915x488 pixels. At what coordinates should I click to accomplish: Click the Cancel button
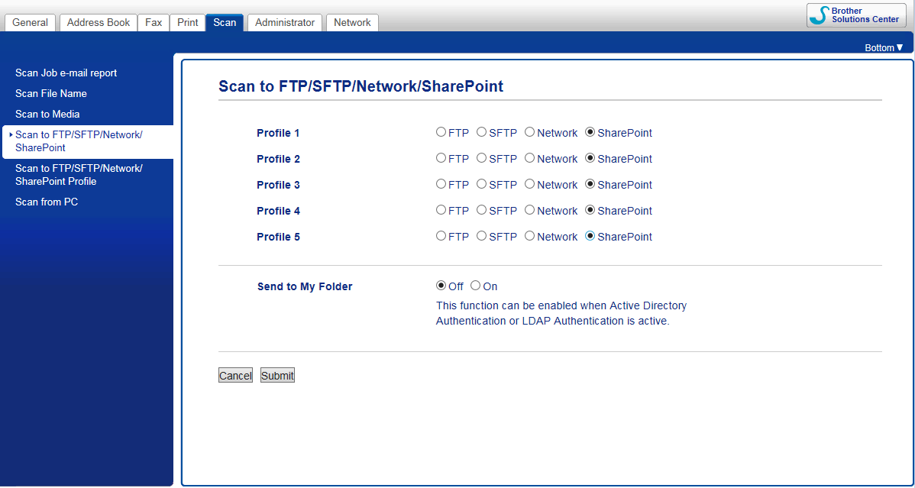(x=235, y=376)
